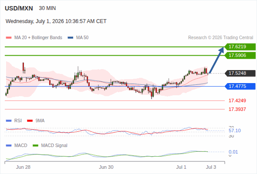Screen dimensions: 257x174
Task: Click the 17.3937 support level value
Action: [237, 109]
